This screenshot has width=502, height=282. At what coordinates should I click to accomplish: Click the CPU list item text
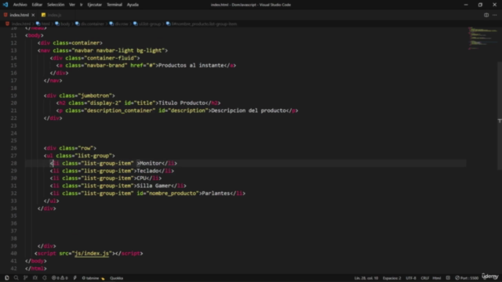pyautogui.click(x=141, y=178)
